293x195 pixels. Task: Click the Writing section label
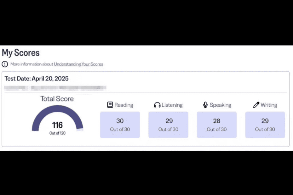click(269, 105)
